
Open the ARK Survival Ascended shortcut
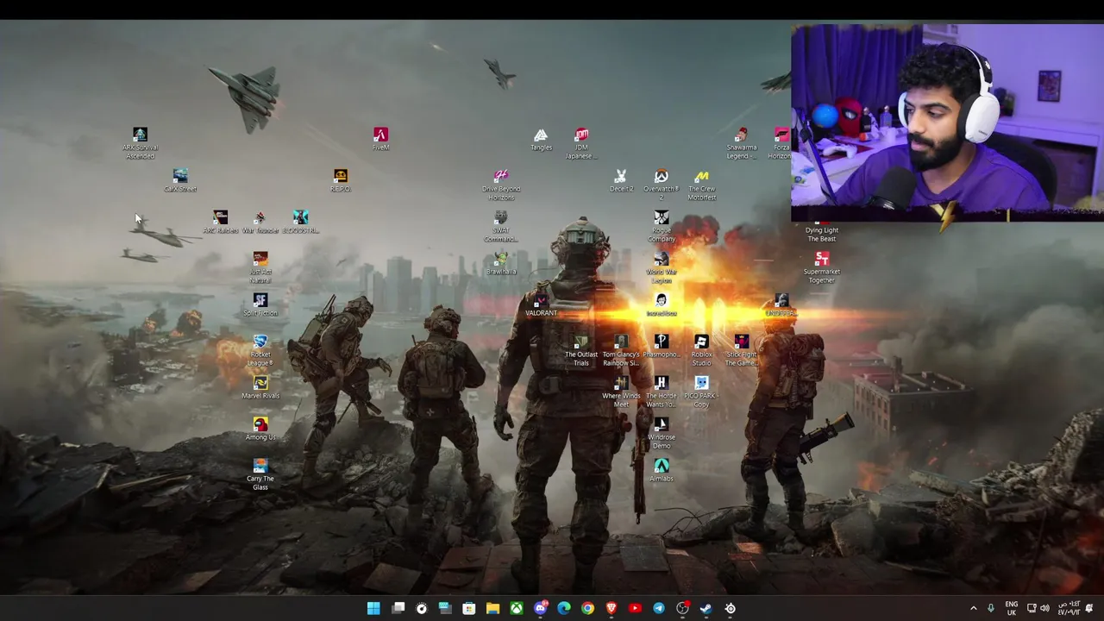click(x=140, y=143)
